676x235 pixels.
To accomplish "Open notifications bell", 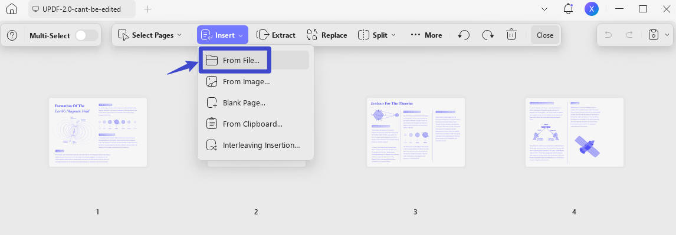I will [568, 9].
